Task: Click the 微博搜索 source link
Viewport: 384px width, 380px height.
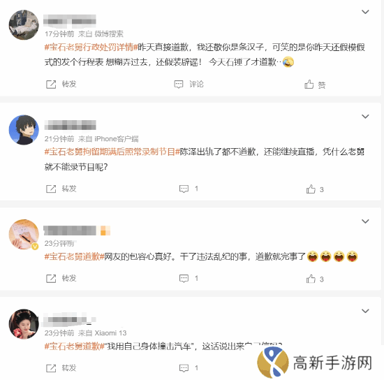Action: coord(109,34)
